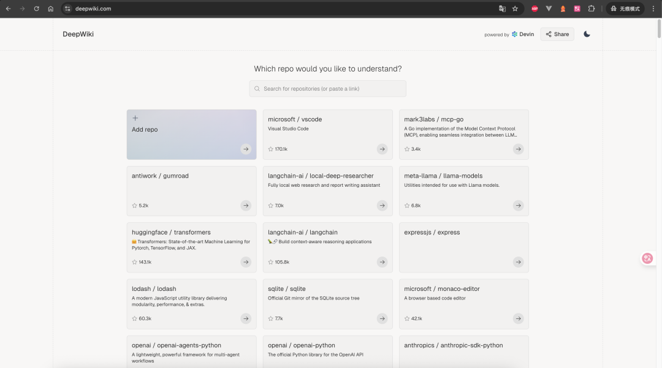This screenshot has width=662, height=368.
Task: Select huggingface / transformers title
Action: 171,232
